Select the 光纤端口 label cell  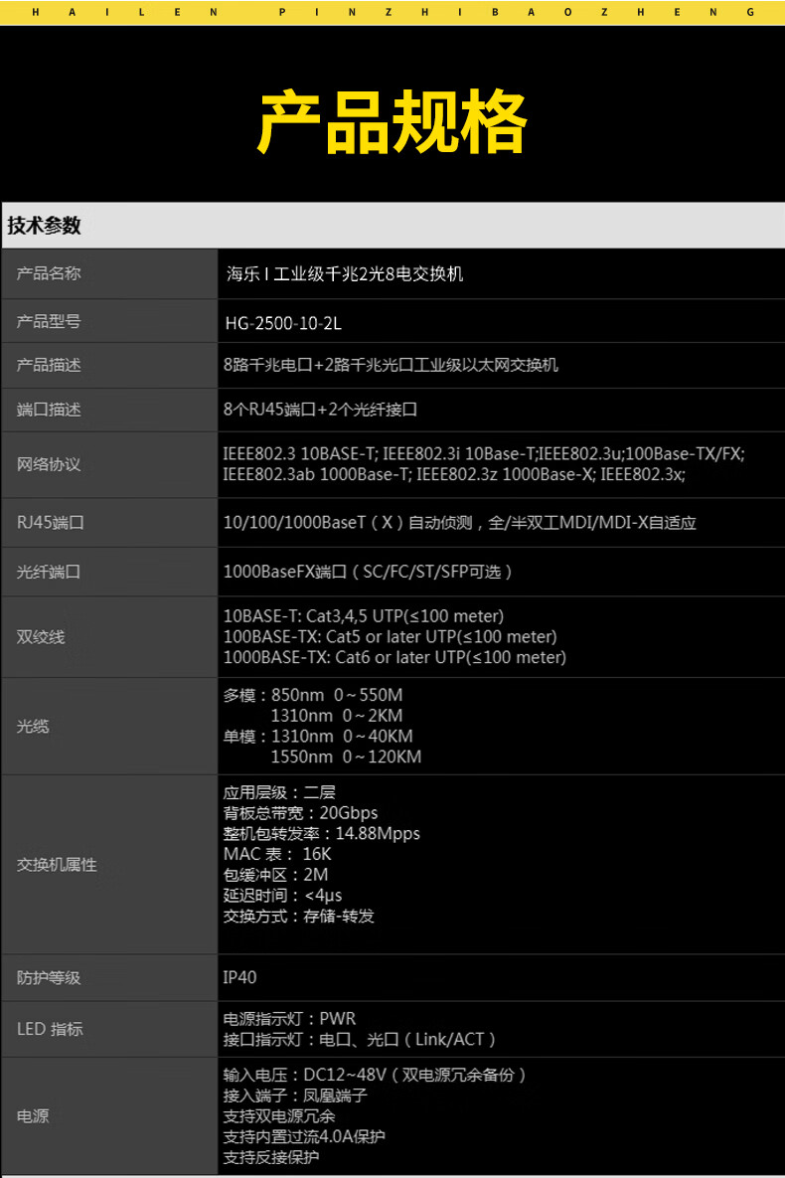109,572
